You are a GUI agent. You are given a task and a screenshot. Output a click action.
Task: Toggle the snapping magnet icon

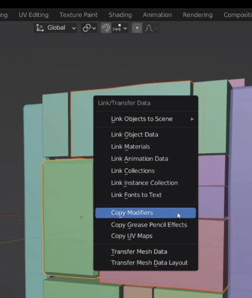pos(106,28)
